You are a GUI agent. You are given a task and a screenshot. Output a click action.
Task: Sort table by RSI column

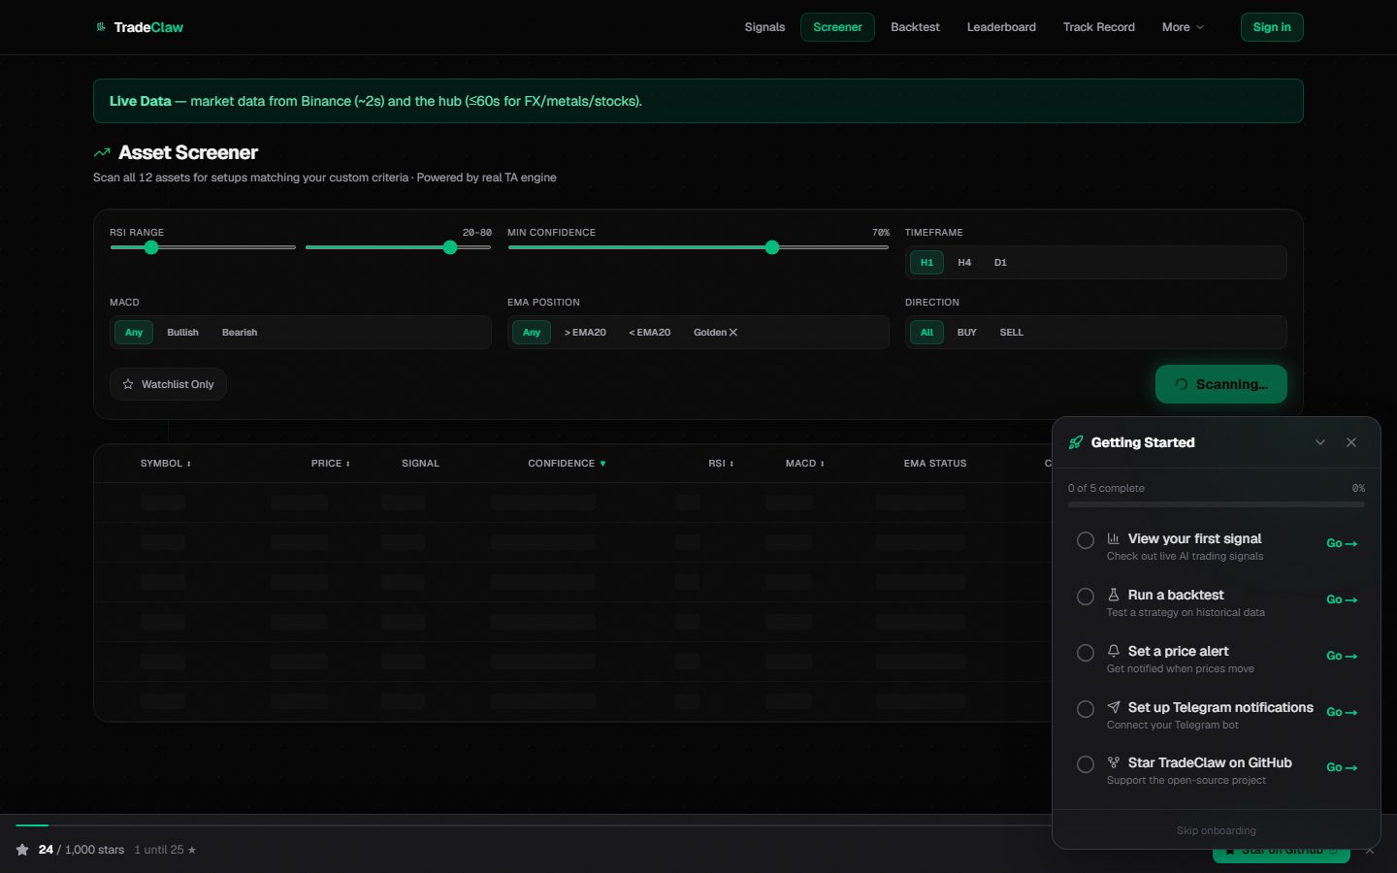point(721,464)
